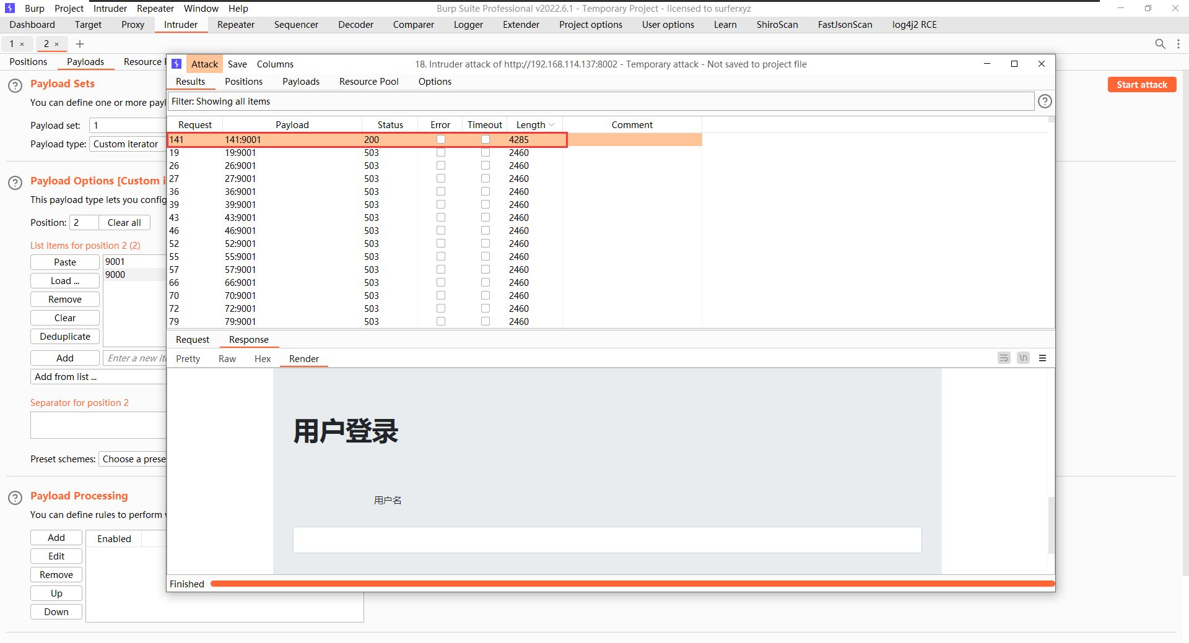
Task: Toggle Timeout checkbox for request 52
Action: pyautogui.click(x=486, y=243)
